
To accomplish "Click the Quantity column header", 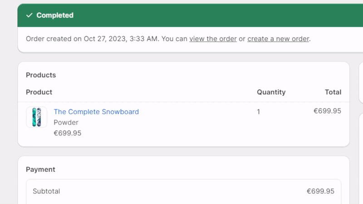I will coord(271,92).
